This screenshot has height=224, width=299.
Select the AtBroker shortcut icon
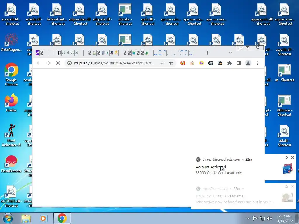[284, 106]
